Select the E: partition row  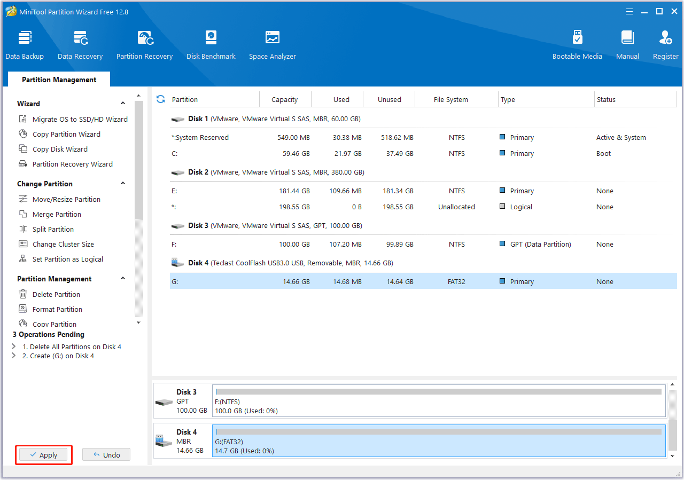pyautogui.click(x=423, y=191)
